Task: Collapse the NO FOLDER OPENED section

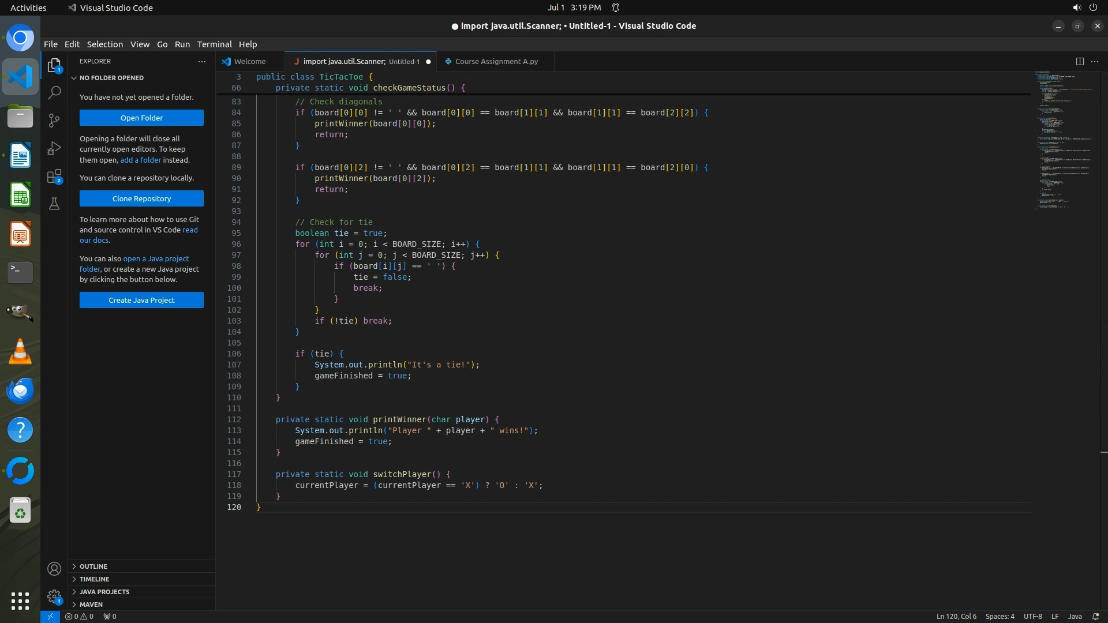Action: [111, 78]
